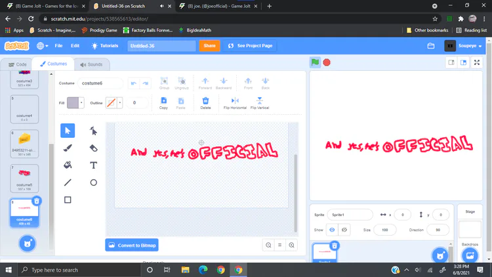Open the File menu
492x277 pixels.
(x=58, y=46)
